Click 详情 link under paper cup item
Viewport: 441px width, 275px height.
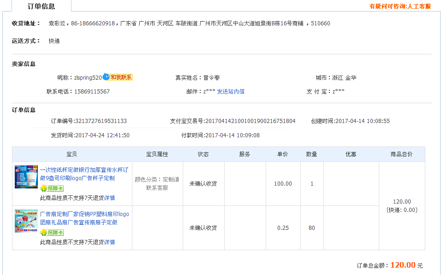(109, 198)
